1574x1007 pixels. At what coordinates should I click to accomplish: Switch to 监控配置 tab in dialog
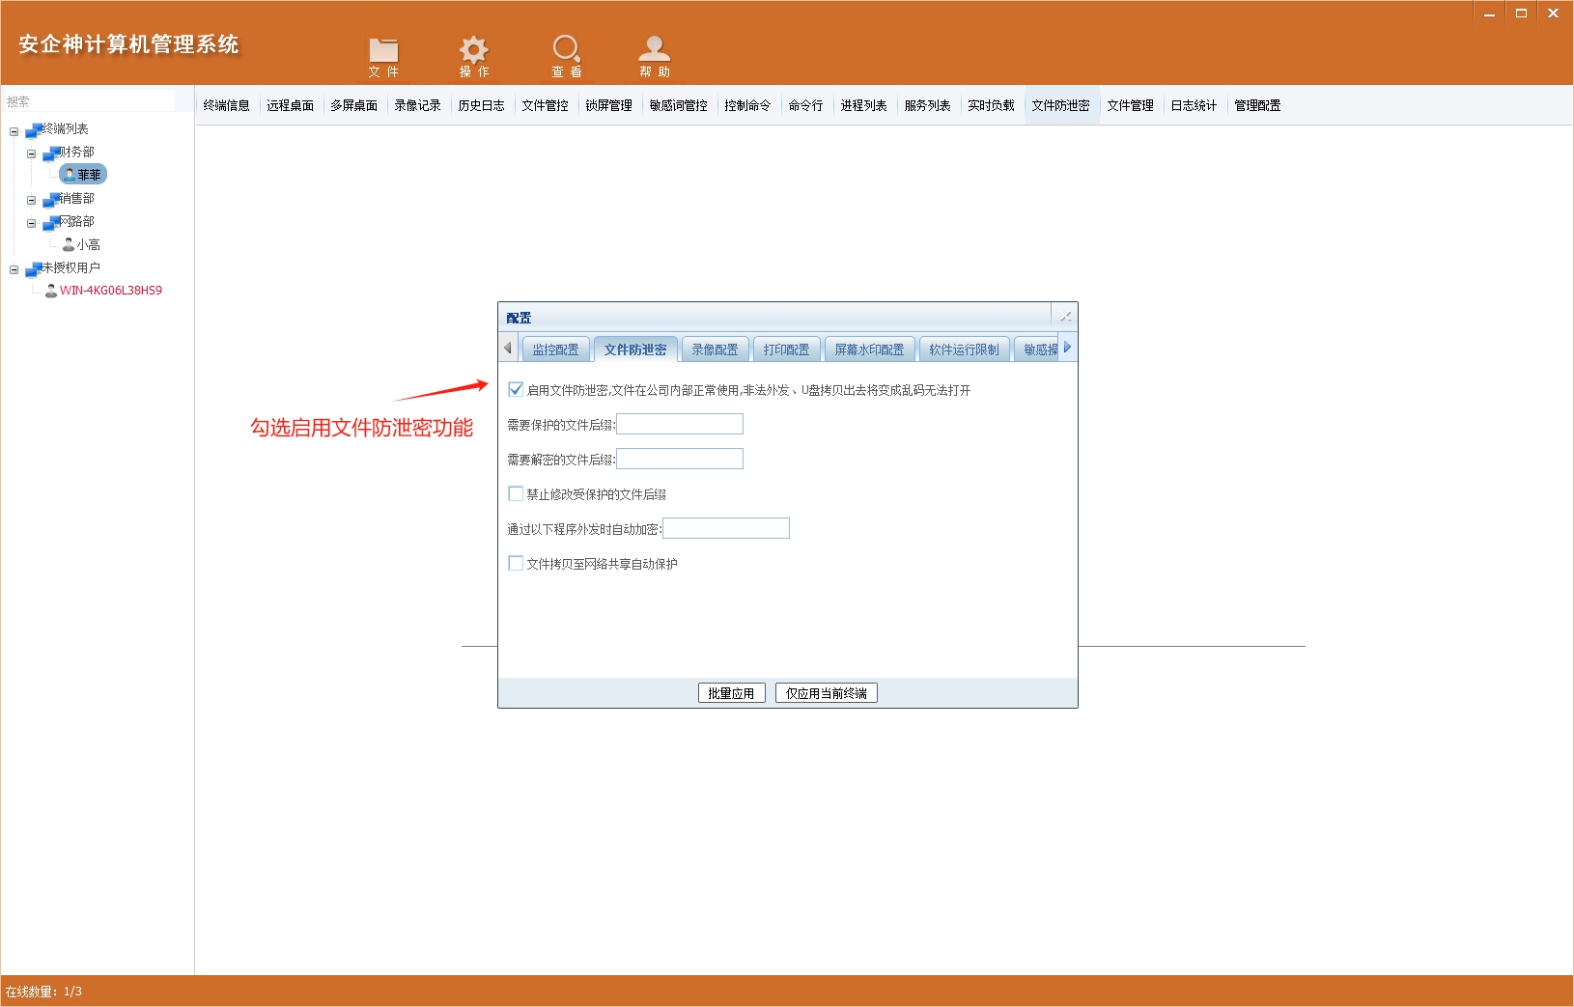point(555,350)
